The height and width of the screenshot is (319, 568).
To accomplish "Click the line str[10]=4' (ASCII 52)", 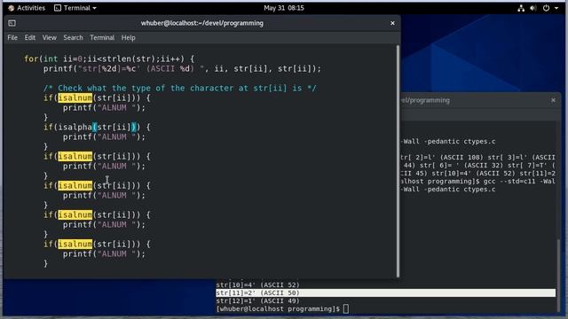I will click(x=258, y=285).
